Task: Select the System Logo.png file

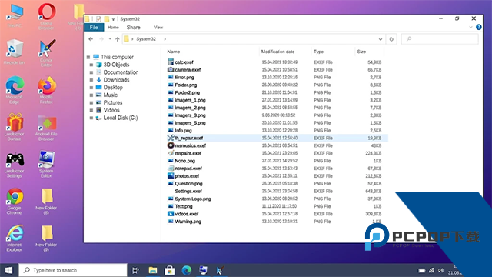Action: 193,199
